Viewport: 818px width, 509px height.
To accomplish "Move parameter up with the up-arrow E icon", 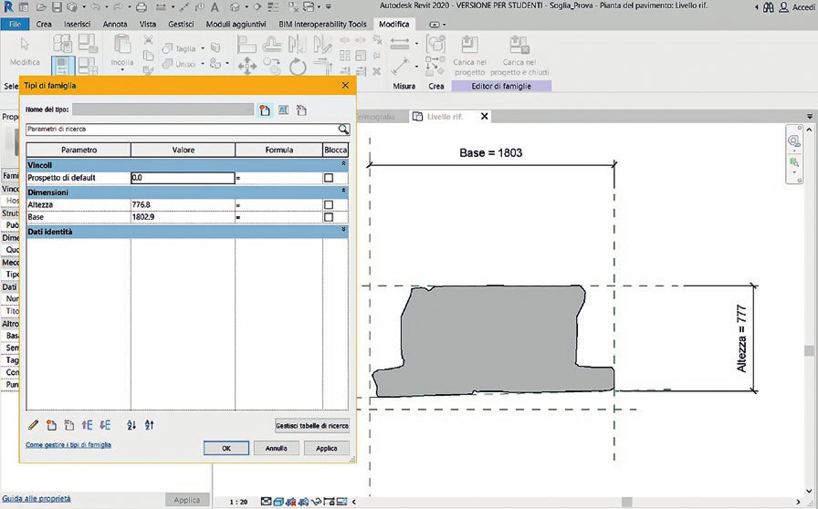I will (87, 425).
